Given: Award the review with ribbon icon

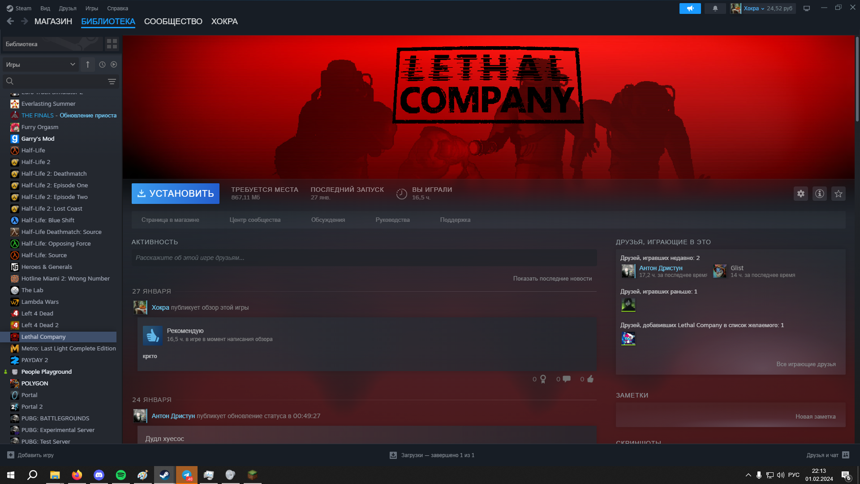Looking at the screenshot, I should pos(543,379).
